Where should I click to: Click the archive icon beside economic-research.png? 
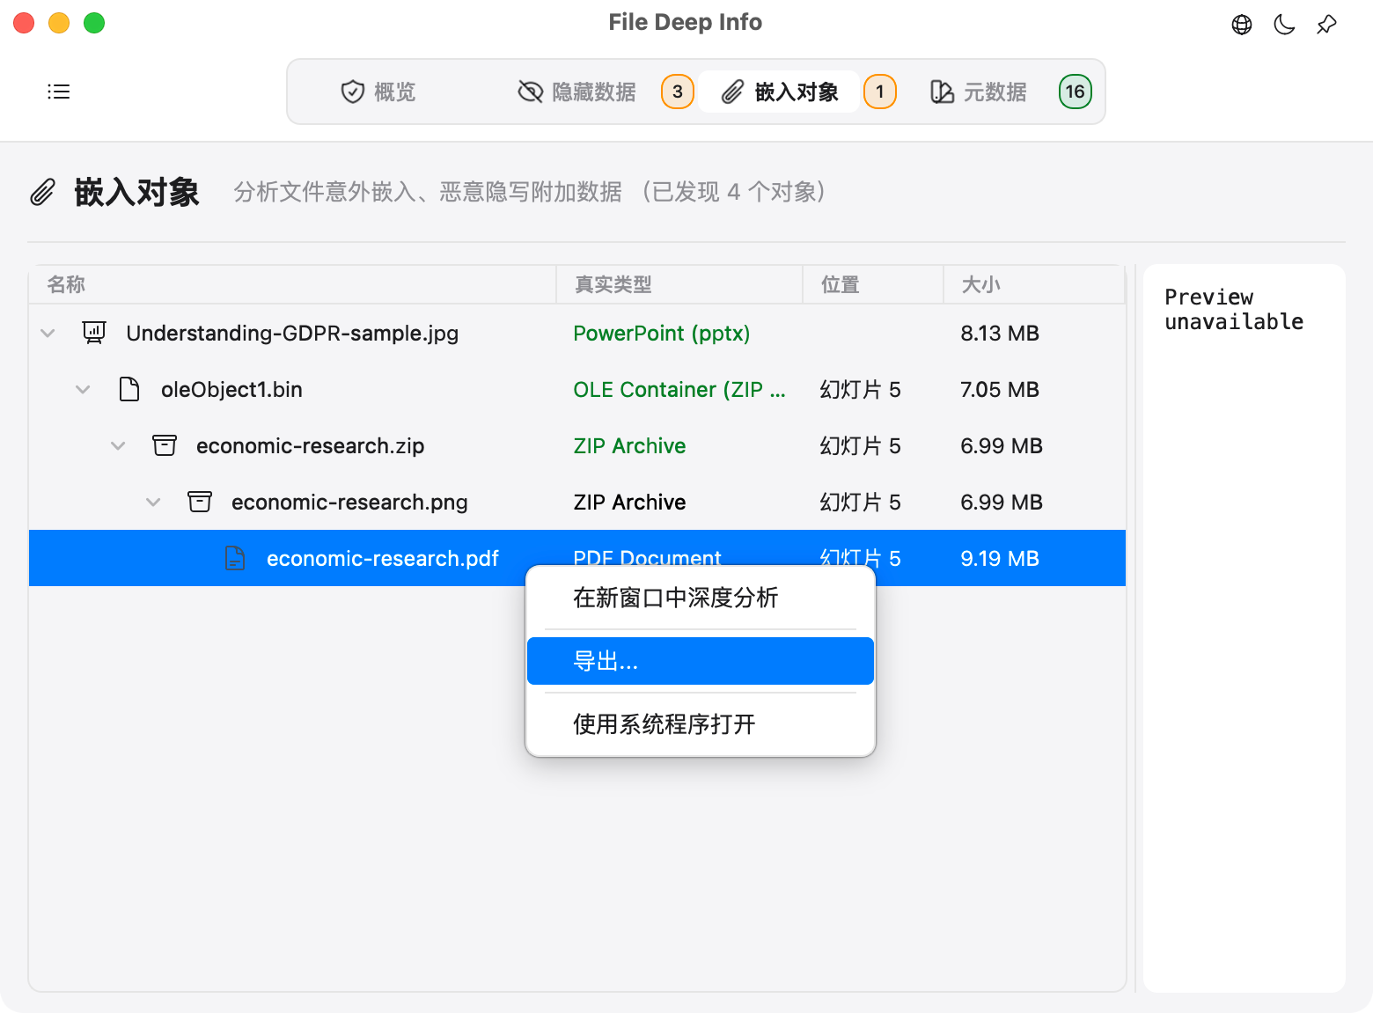tap(200, 502)
